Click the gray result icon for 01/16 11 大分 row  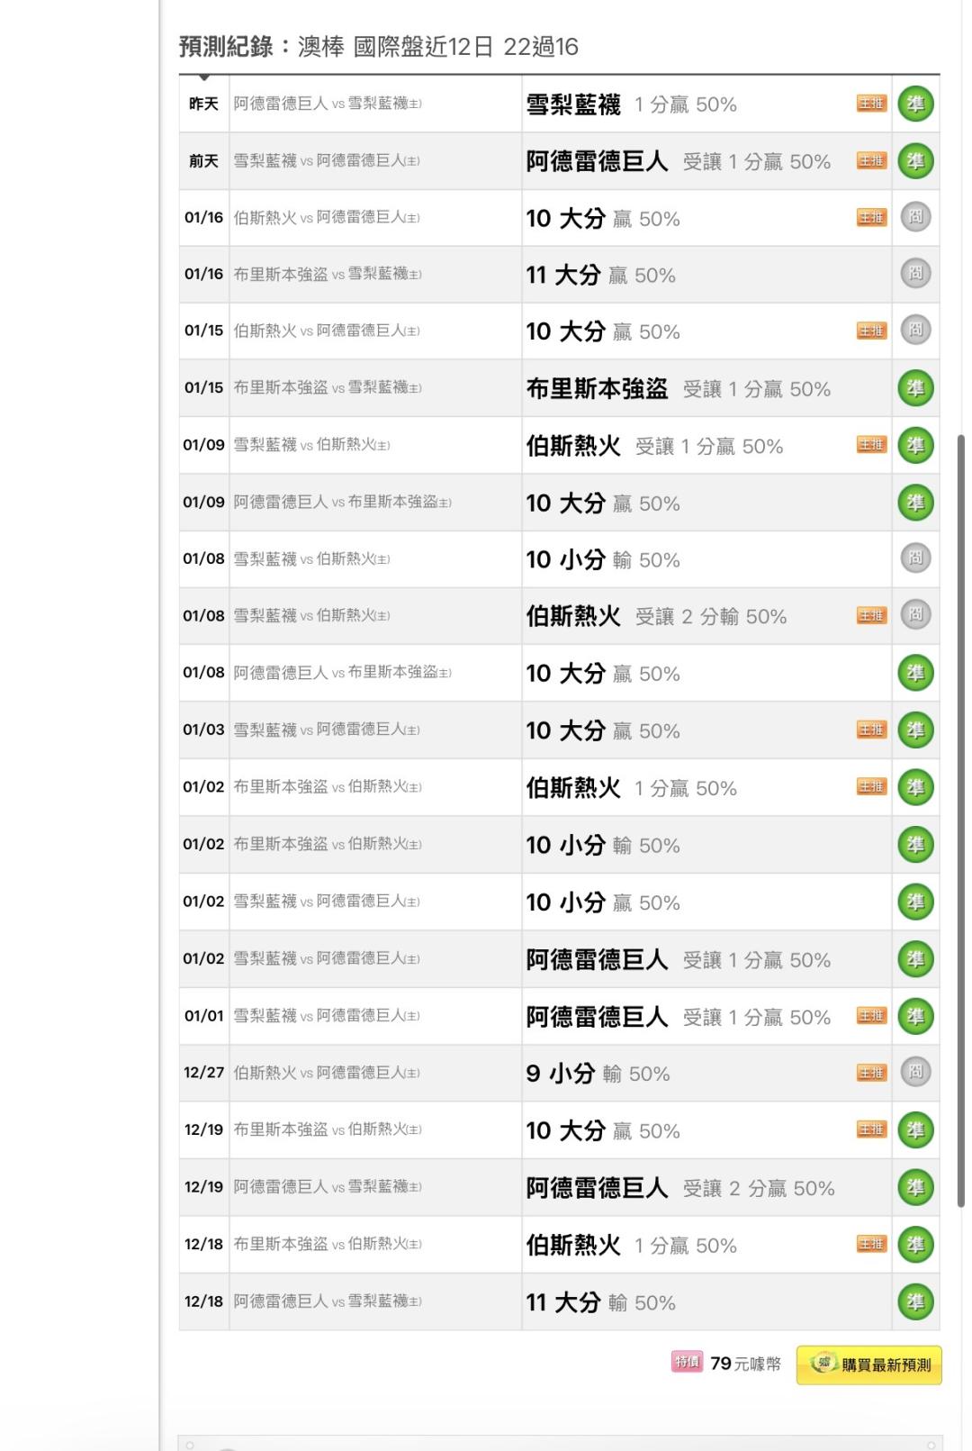915,274
